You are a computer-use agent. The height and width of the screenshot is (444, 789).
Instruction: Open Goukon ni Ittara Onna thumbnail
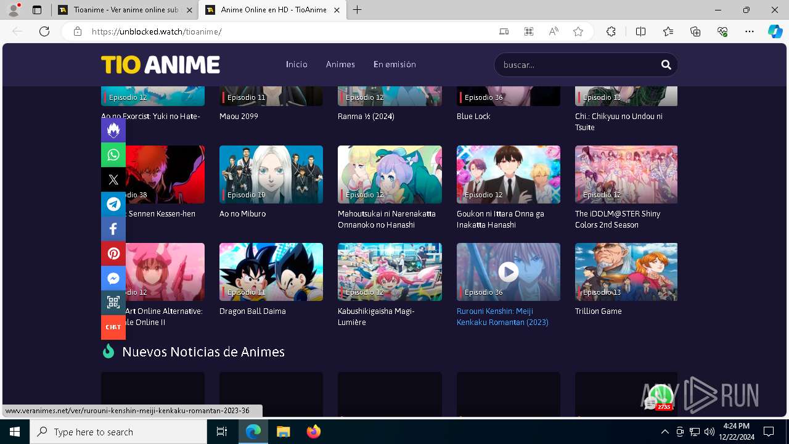pos(509,175)
